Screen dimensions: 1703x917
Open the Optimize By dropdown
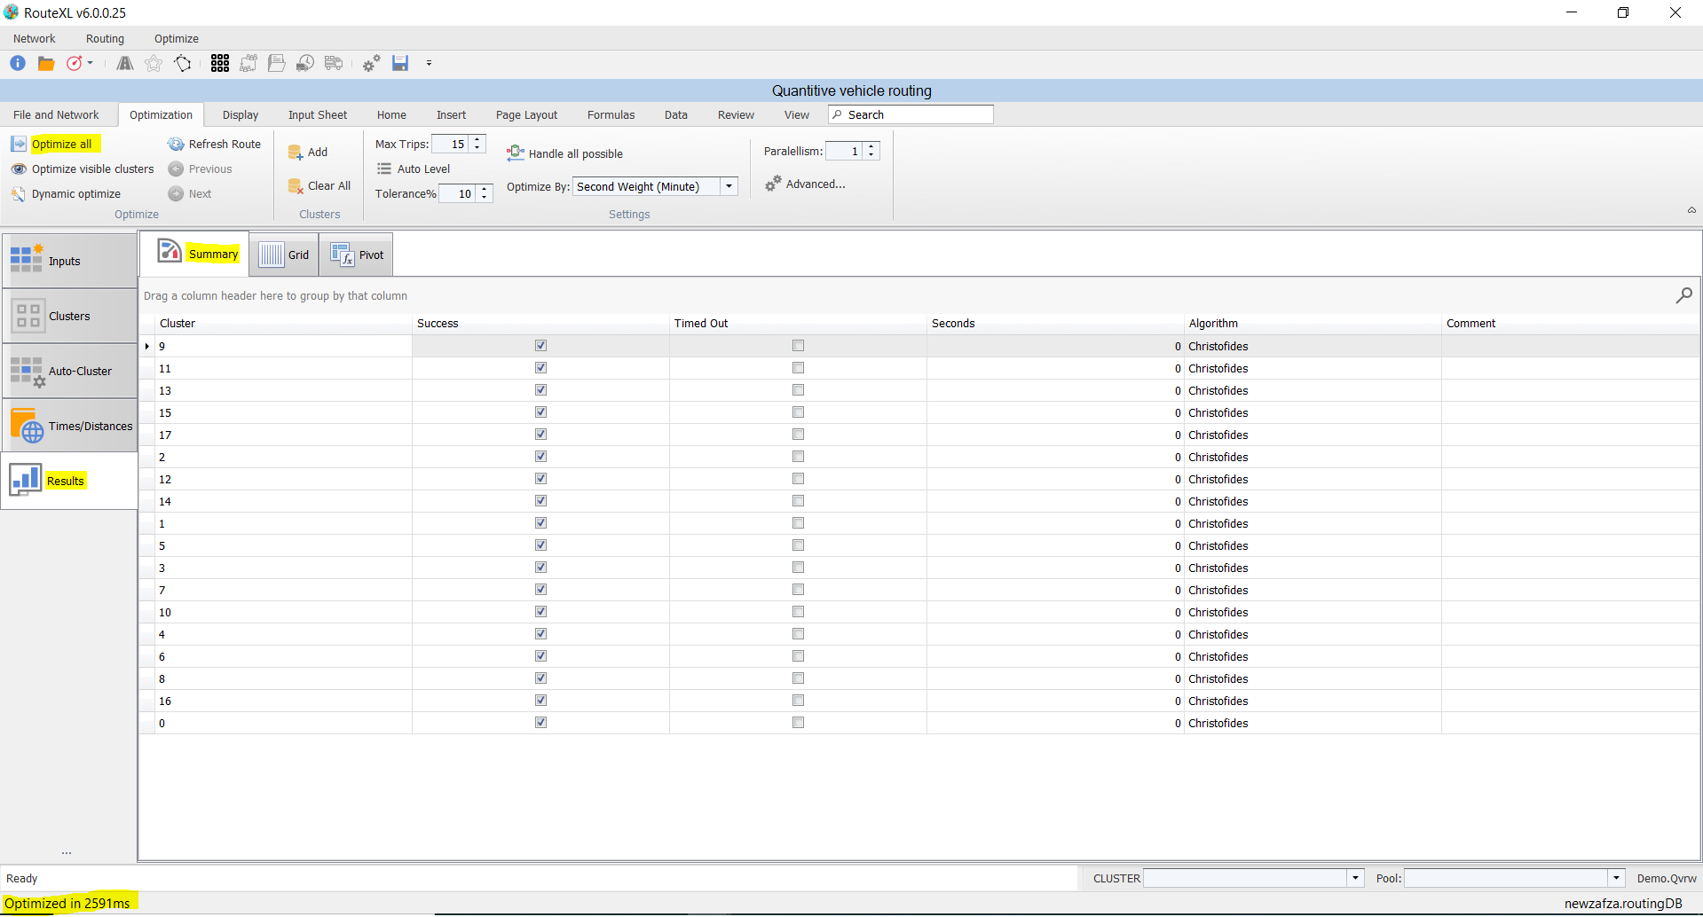pos(729,186)
